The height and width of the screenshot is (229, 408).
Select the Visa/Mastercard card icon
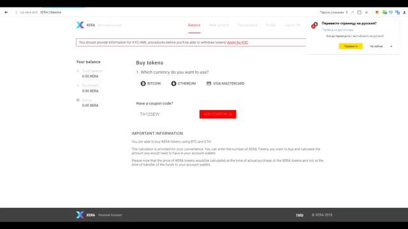tap(208, 83)
